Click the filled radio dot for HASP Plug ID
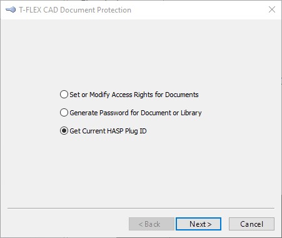Viewport: 282px width, 238px height. [64, 131]
